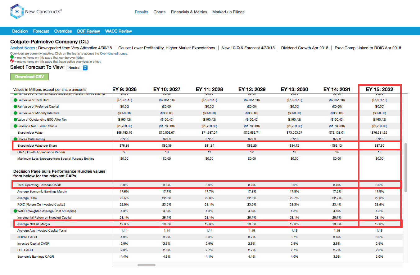Screen dimensions: 420x275
Task: Click the Shareholder Value row label
Action: click(30, 133)
